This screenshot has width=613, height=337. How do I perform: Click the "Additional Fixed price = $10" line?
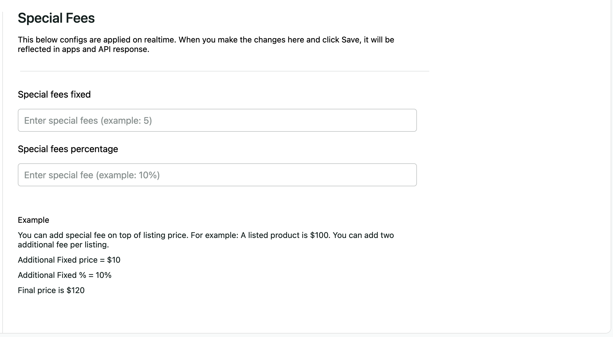pyautogui.click(x=69, y=260)
